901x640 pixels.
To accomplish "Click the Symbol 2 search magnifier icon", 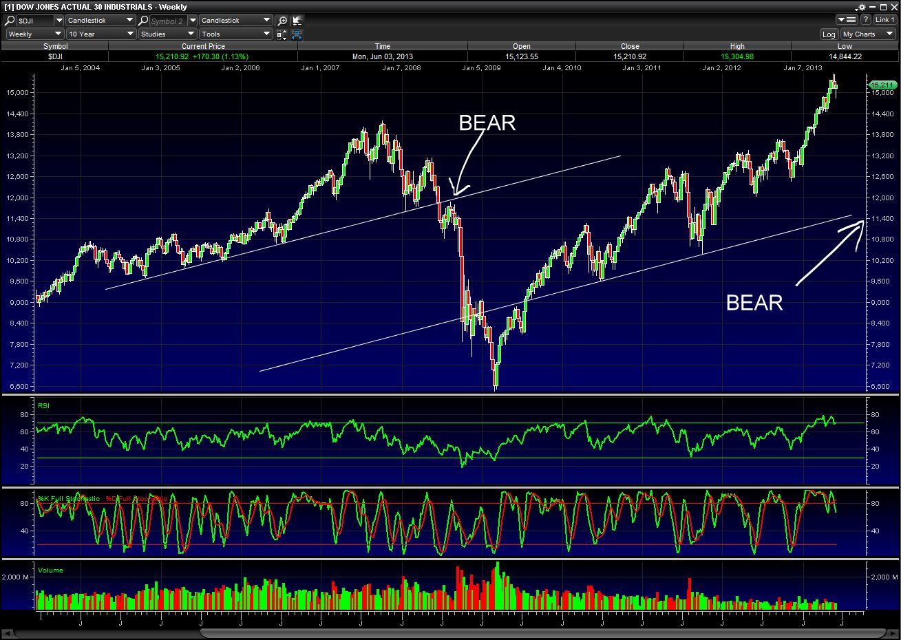I will coord(144,21).
